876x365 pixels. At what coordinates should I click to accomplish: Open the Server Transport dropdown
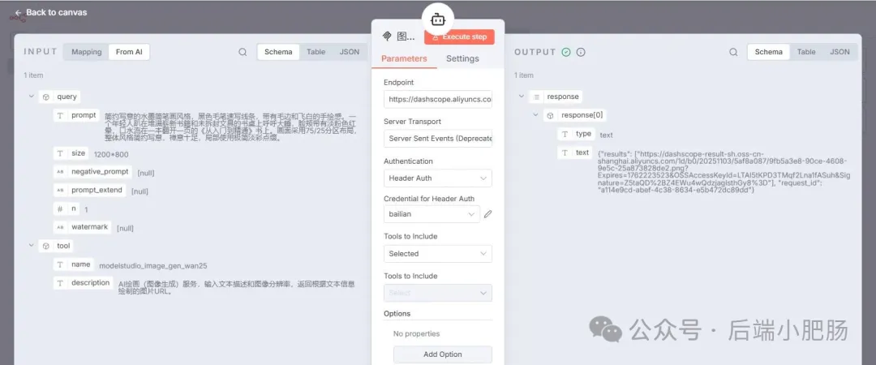tap(437, 138)
